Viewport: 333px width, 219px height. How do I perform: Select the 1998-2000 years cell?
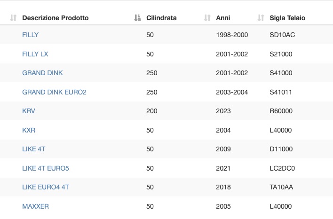tap(232, 35)
